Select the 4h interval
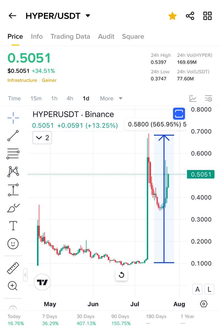Image resolution: width=220 pixels, height=328 pixels. (70, 98)
